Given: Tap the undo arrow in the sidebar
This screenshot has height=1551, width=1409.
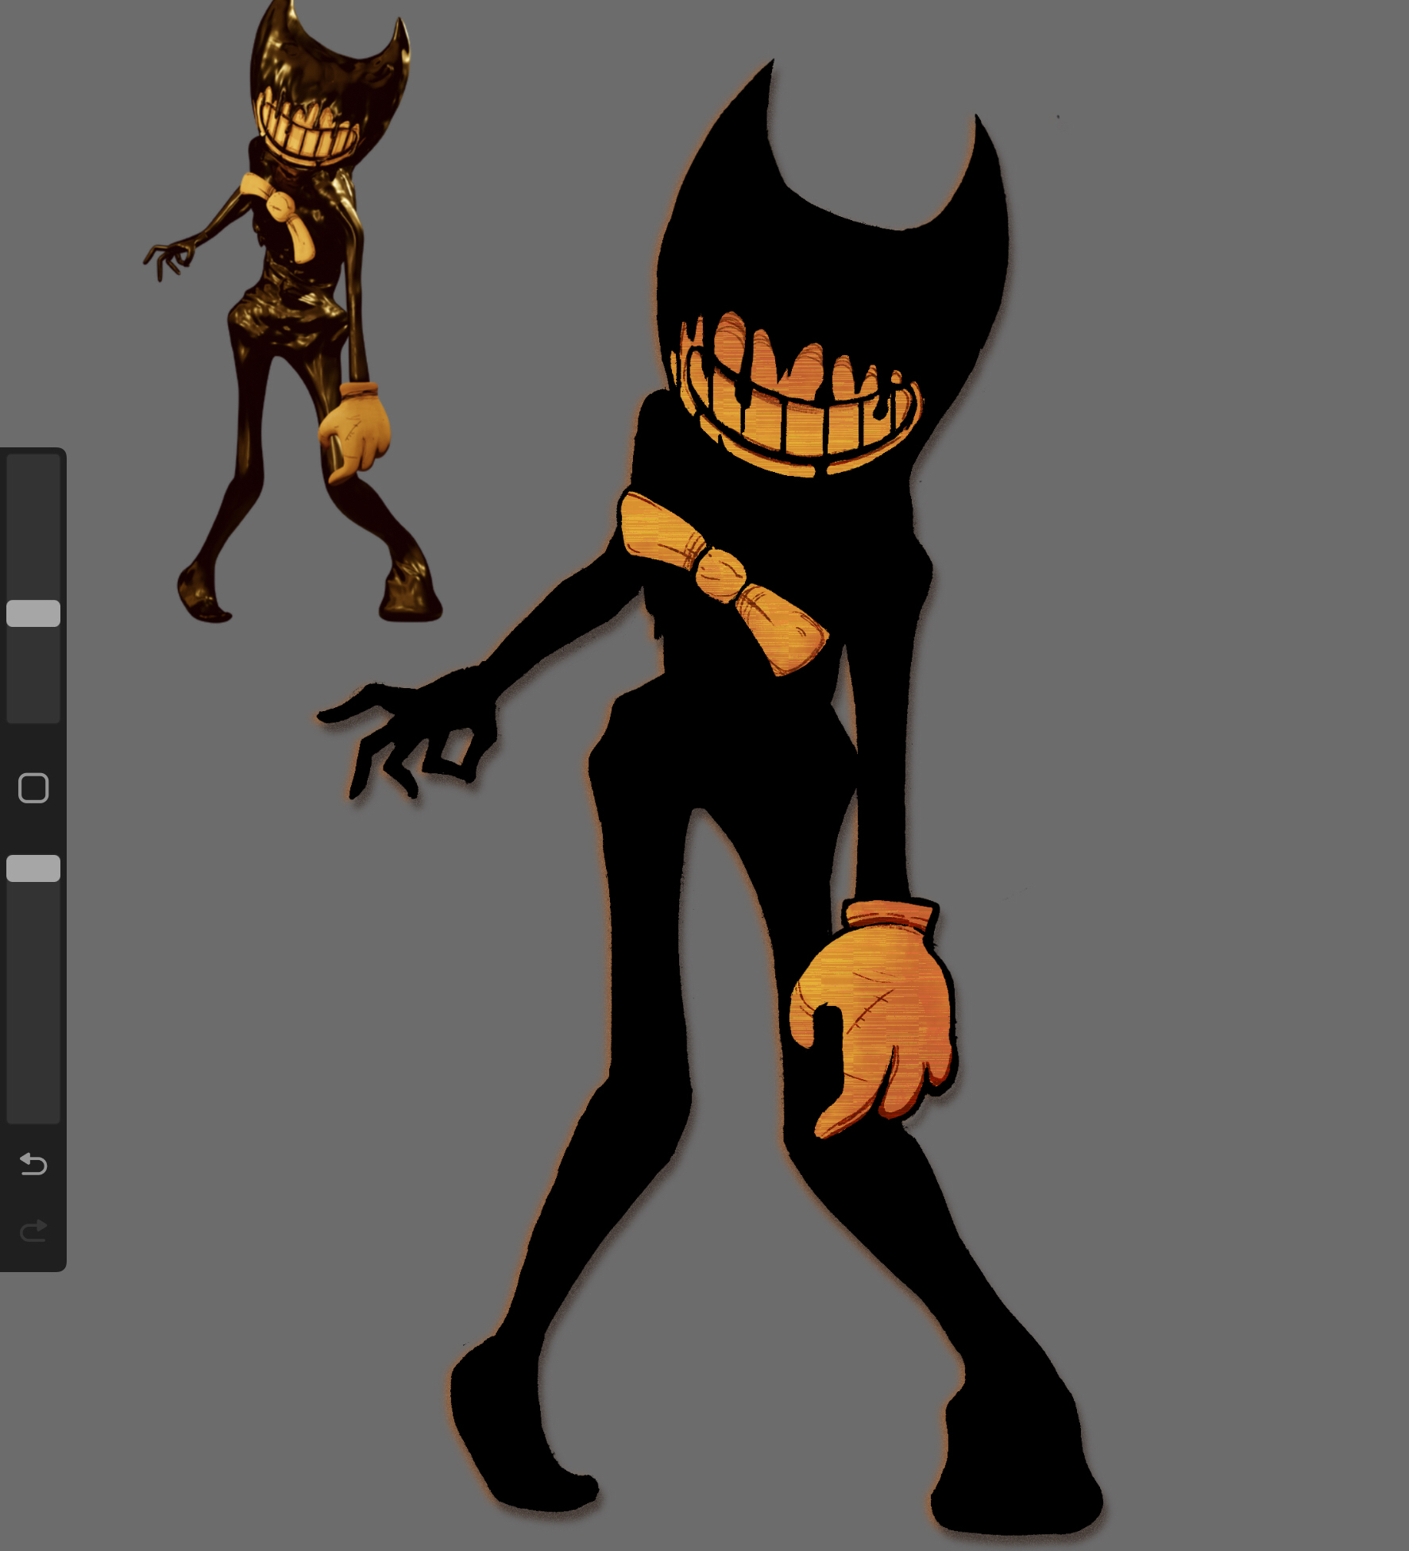Looking at the screenshot, I should tap(33, 1164).
